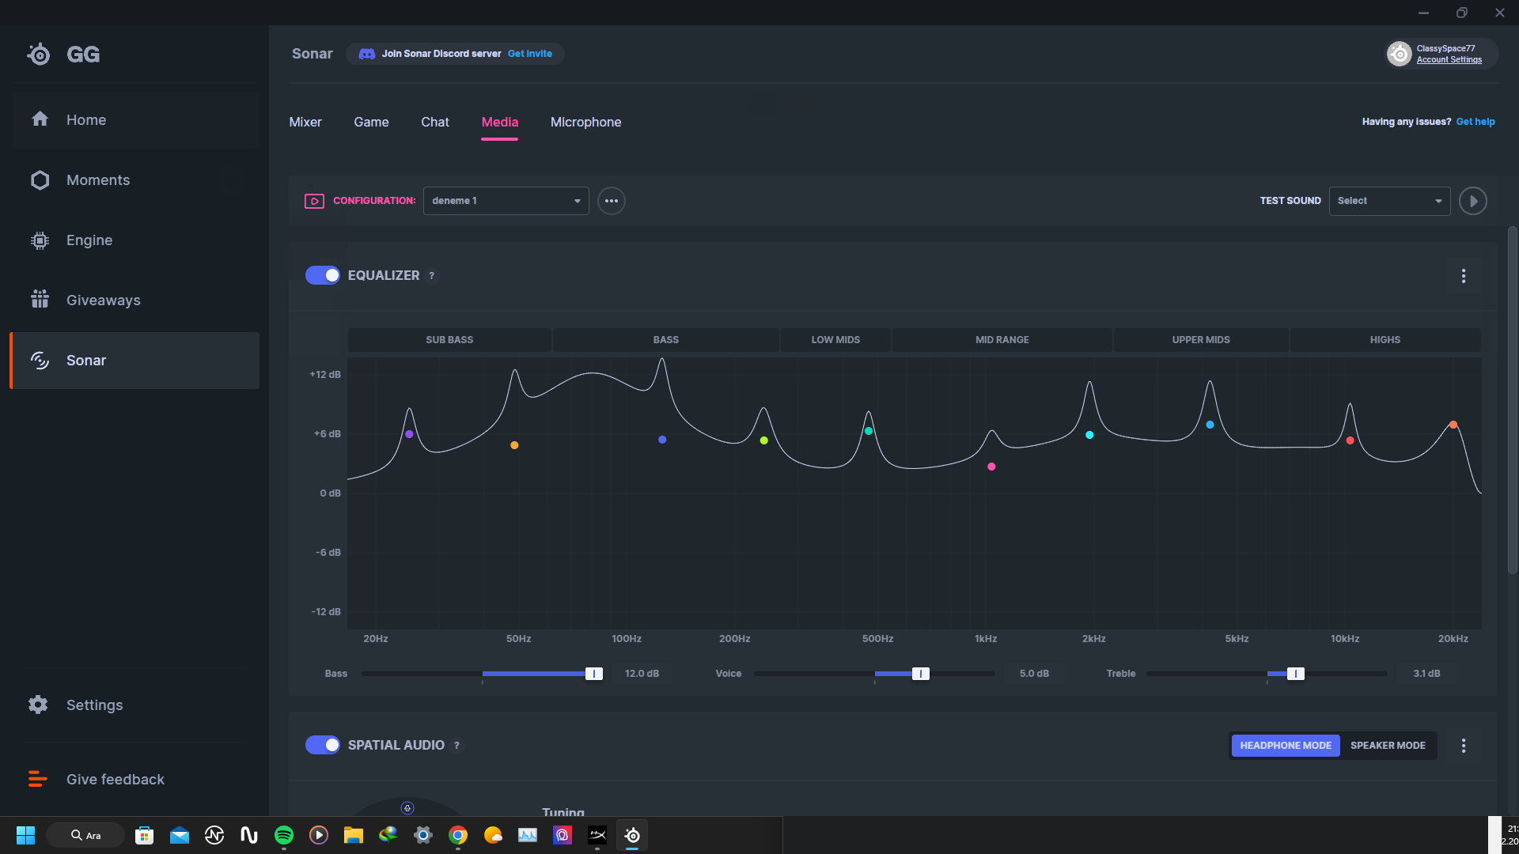Switch to the Microphone tab
This screenshot has height=854, width=1519.
585,122
